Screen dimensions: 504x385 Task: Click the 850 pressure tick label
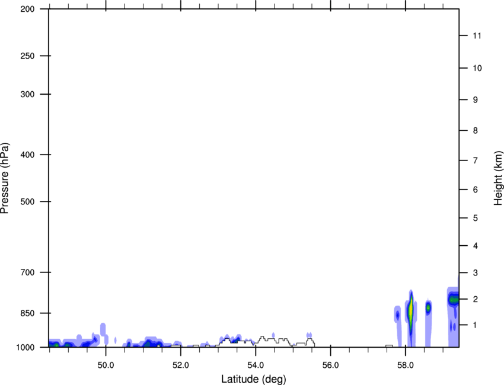click(x=27, y=313)
